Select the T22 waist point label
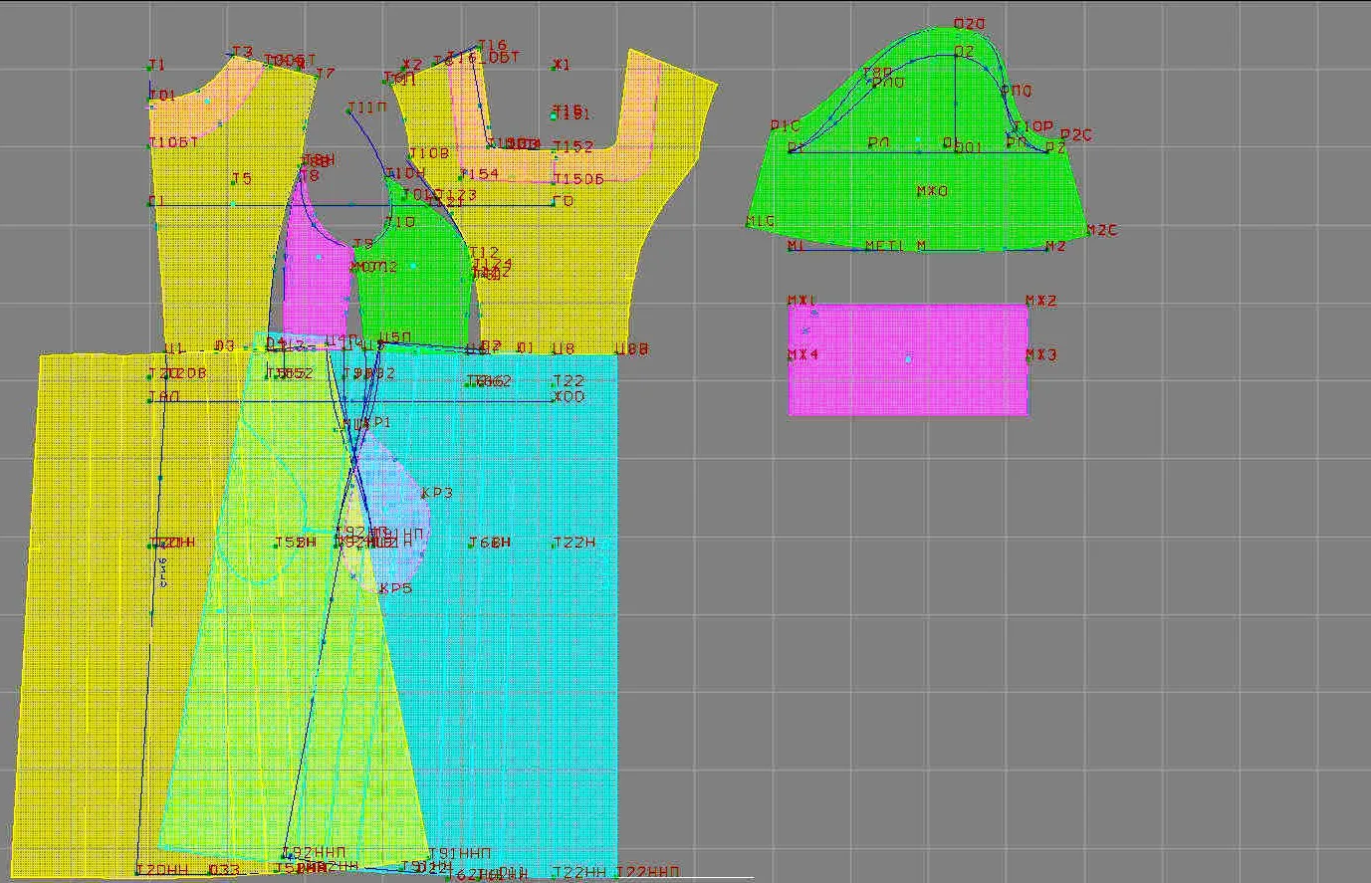 569,380
